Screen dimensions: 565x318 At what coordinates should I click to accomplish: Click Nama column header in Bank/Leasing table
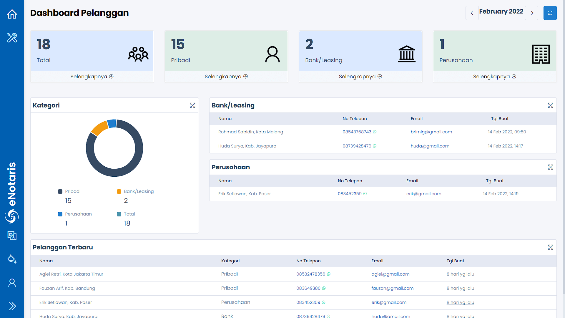225,119
